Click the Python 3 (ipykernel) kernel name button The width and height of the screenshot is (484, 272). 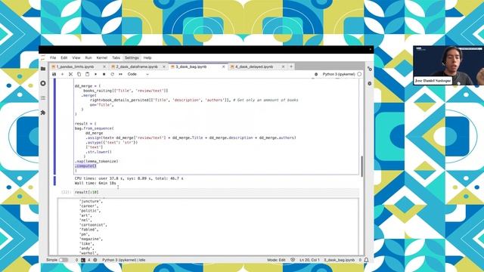tap(339, 74)
